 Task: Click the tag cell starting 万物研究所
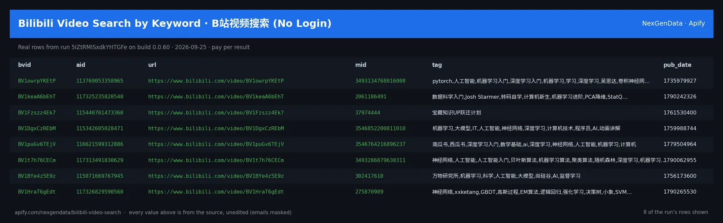coord(506,176)
